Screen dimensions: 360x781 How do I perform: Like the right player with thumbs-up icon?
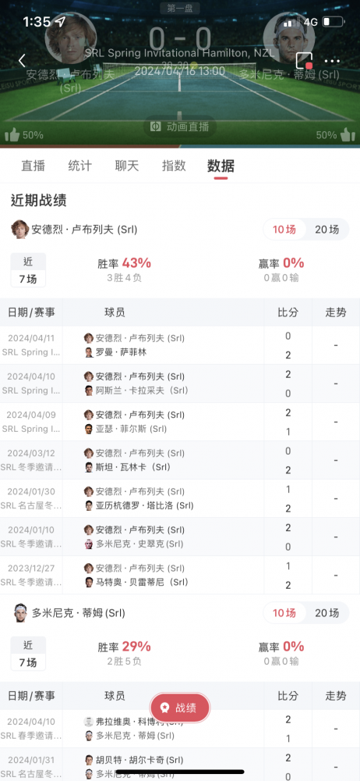click(348, 134)
